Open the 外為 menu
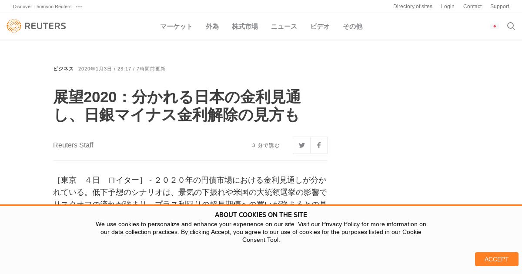 coord(212,27)
